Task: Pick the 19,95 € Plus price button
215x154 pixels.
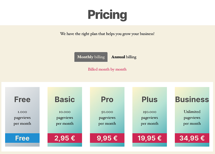Action: point(149,138)
